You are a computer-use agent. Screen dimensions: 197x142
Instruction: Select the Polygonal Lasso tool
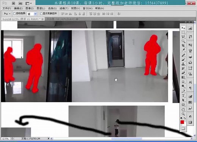[183, 37]
